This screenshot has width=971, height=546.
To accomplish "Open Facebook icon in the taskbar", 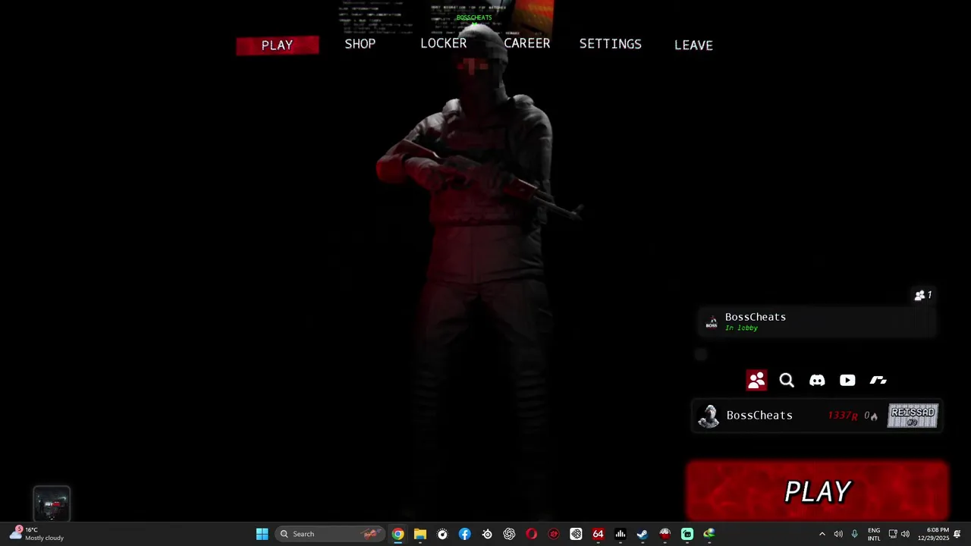I will (x=464, y=534).
